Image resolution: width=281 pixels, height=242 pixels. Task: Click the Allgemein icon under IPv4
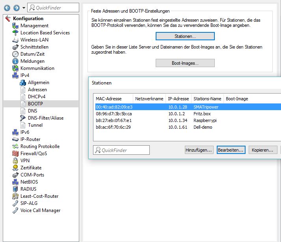(x=23, y=83)
